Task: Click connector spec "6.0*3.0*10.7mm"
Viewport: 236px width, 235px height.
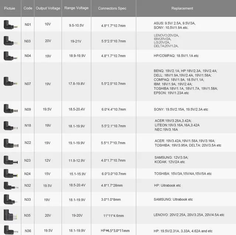Action: pyautogui.click(x=114, y=174)
